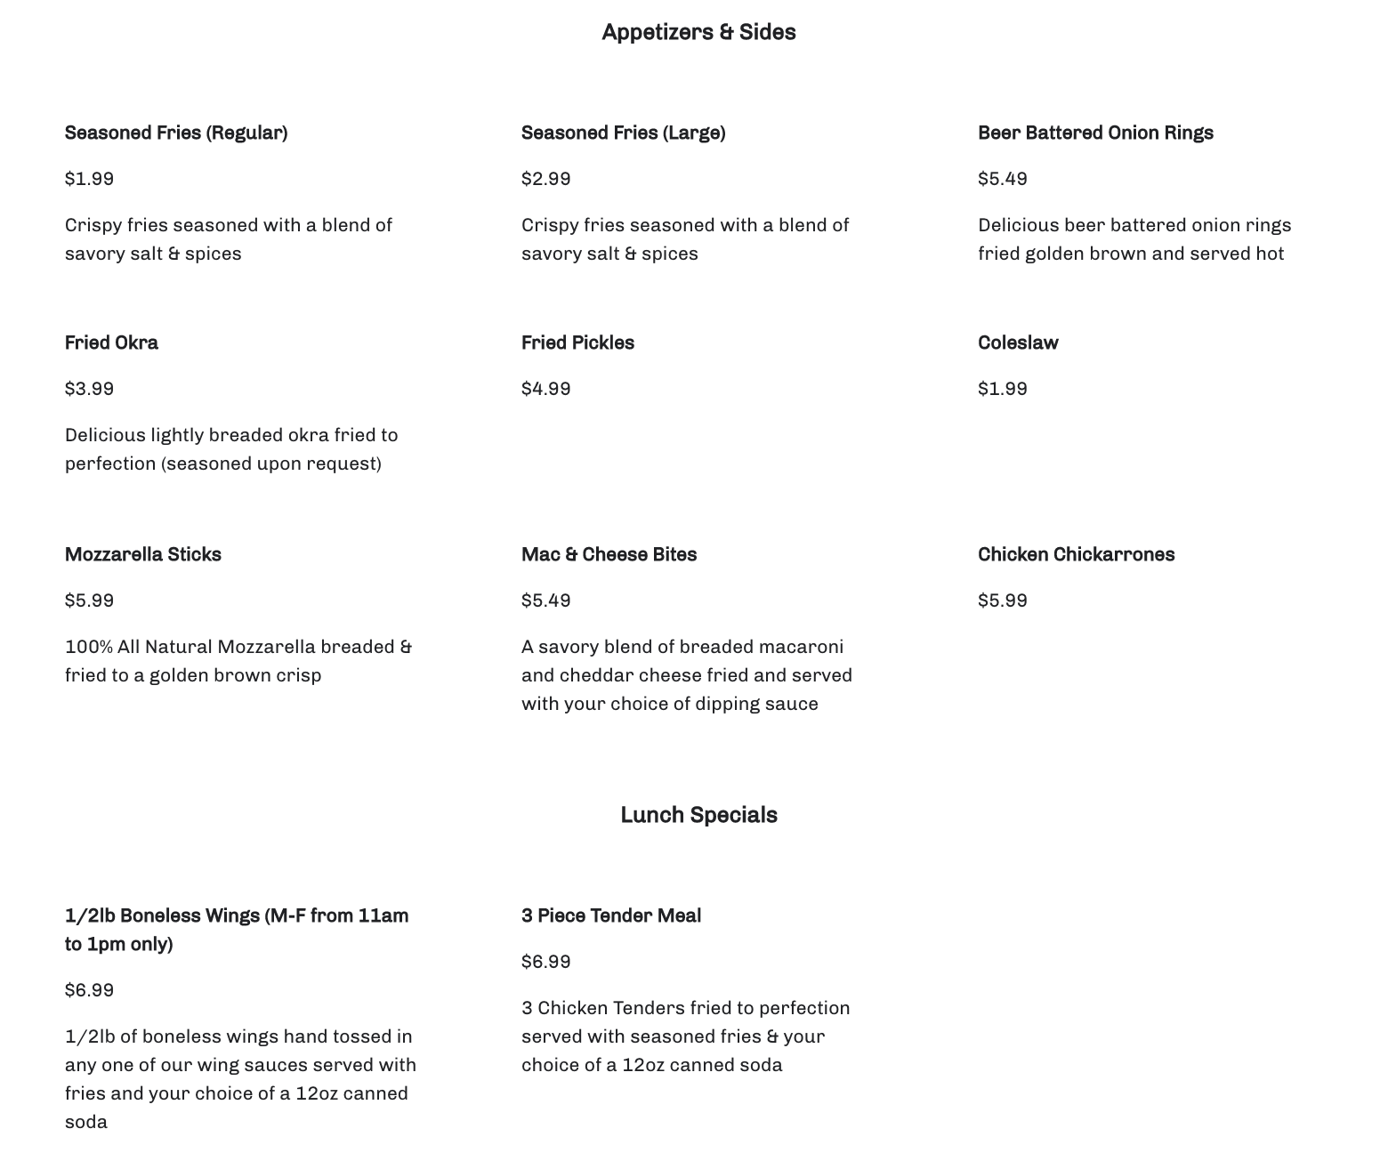
Task: Click the $3.99 Fried Okra price
Action: click(89, 389)
